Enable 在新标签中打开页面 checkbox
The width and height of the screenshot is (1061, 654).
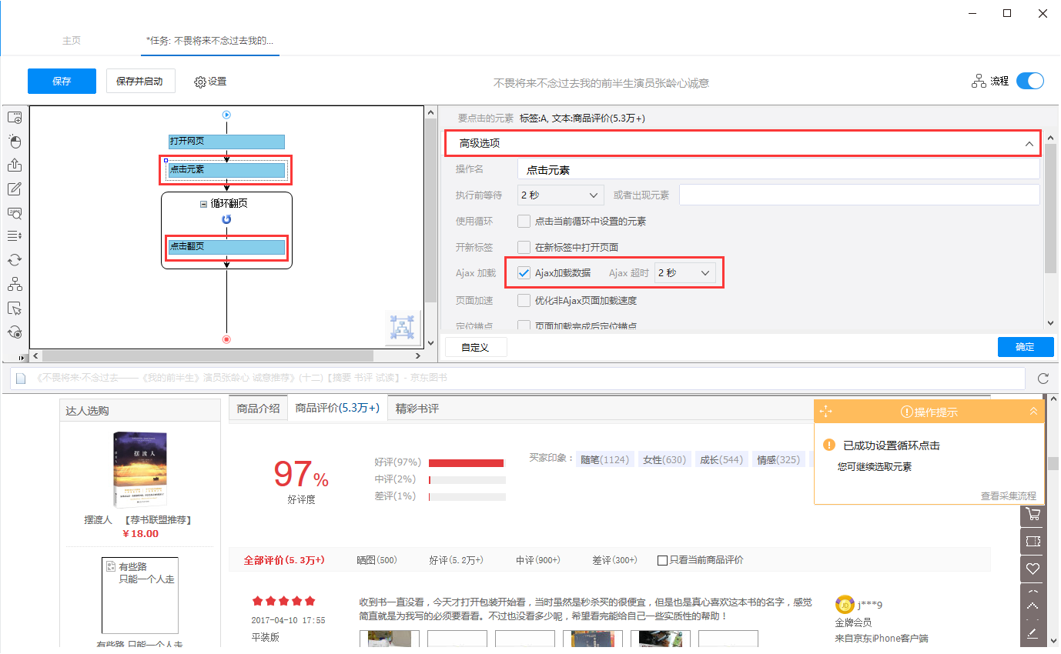coord(524,247)
